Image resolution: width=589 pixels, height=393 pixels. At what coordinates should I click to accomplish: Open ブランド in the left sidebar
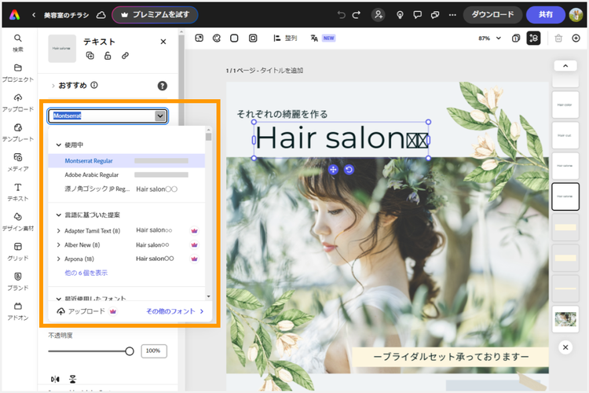pyautogui.click(x=17, y=281)
